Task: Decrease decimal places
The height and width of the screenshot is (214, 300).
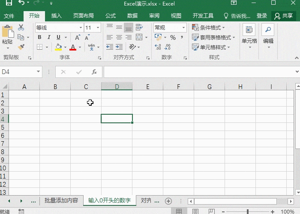Action: (x=168, y=47)
